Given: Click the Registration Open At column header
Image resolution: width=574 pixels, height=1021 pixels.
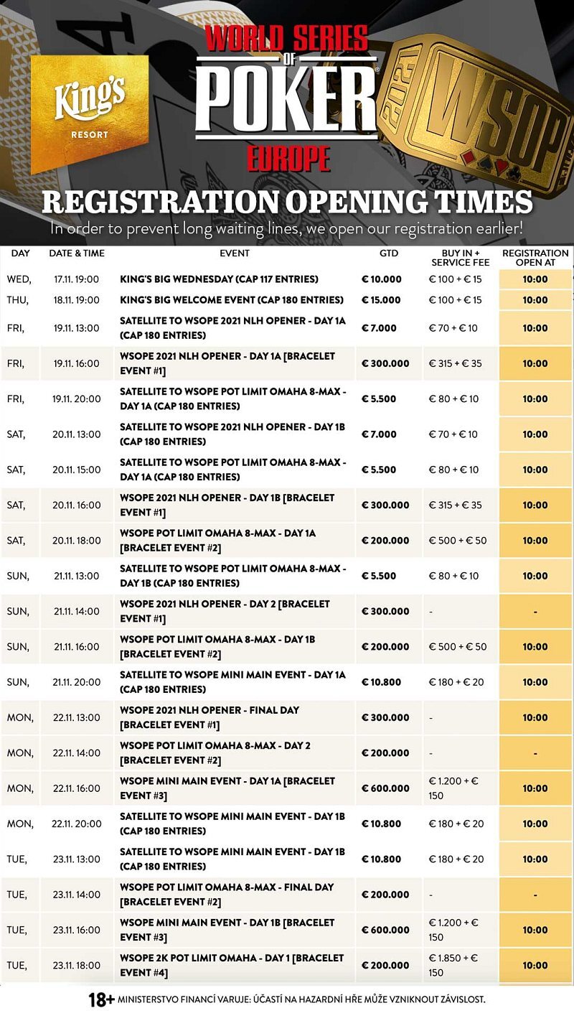Looking at the screenshot, I should 535,258.
